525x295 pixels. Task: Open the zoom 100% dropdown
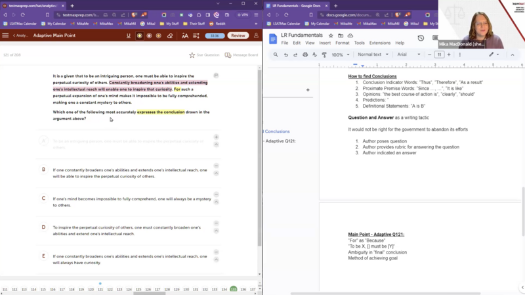(x=341, y=55)
